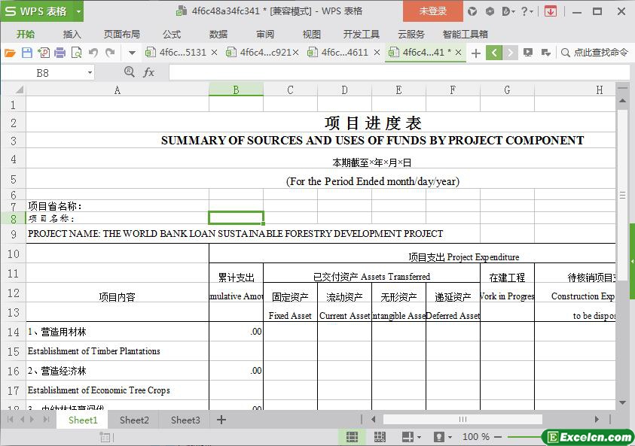The image size is (635, 446).
Task: Expand the quick access toolbar customize arrow
Action: (132, 53)
